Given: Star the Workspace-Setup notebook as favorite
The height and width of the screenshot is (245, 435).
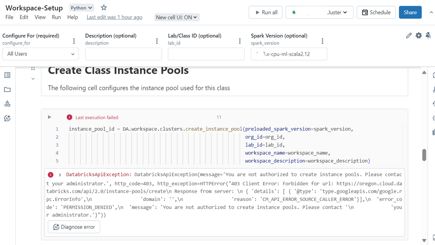Looking at the screenshot, I should pos(104,8).
